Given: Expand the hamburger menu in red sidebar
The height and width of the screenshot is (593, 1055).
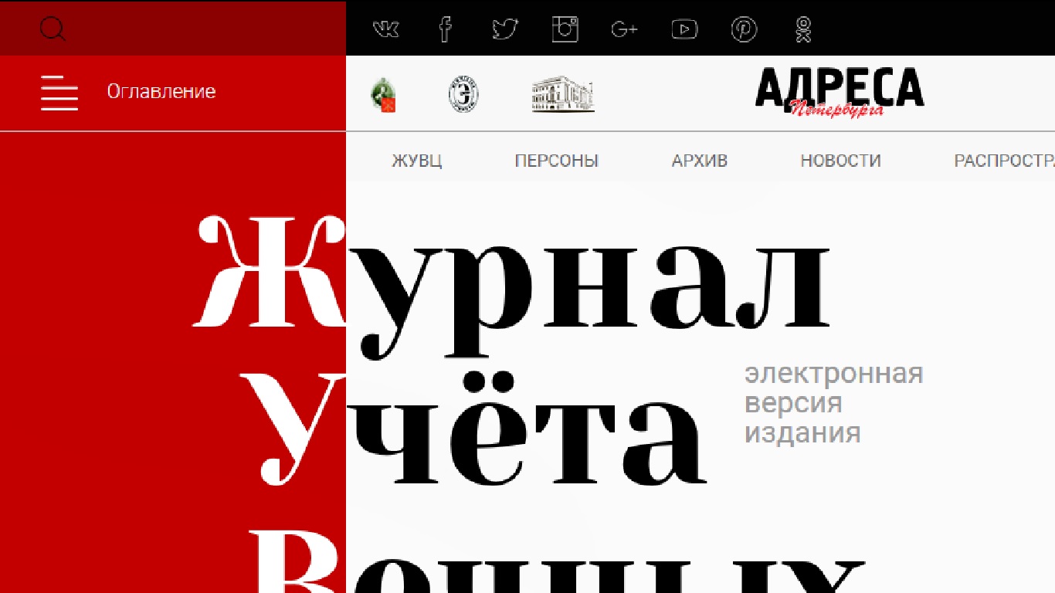Looking at the screenshot, I should [x=59, y=93].
